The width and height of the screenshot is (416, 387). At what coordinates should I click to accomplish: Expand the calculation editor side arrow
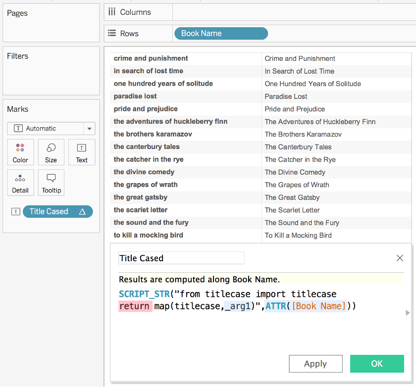click(408, 313)
